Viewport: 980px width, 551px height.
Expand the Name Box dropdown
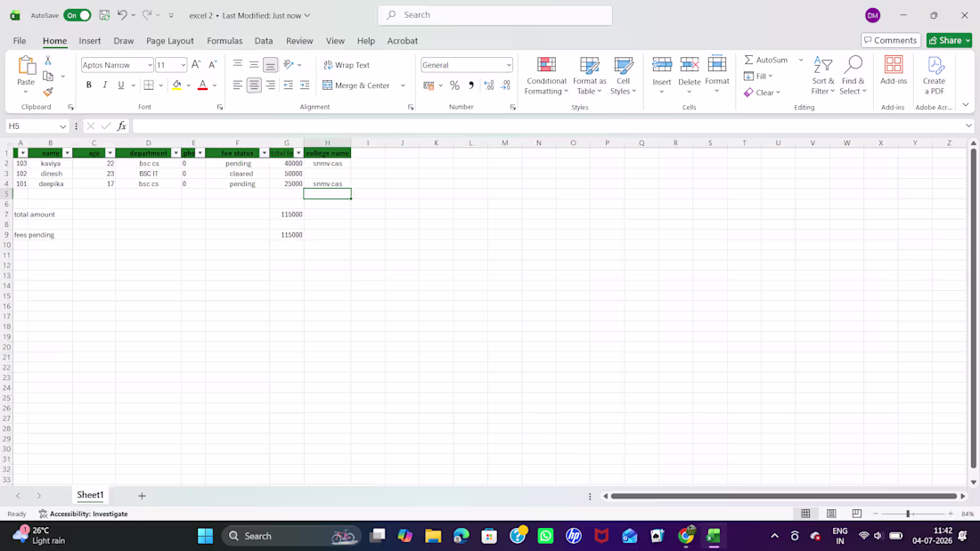click(x=62, y=126)
